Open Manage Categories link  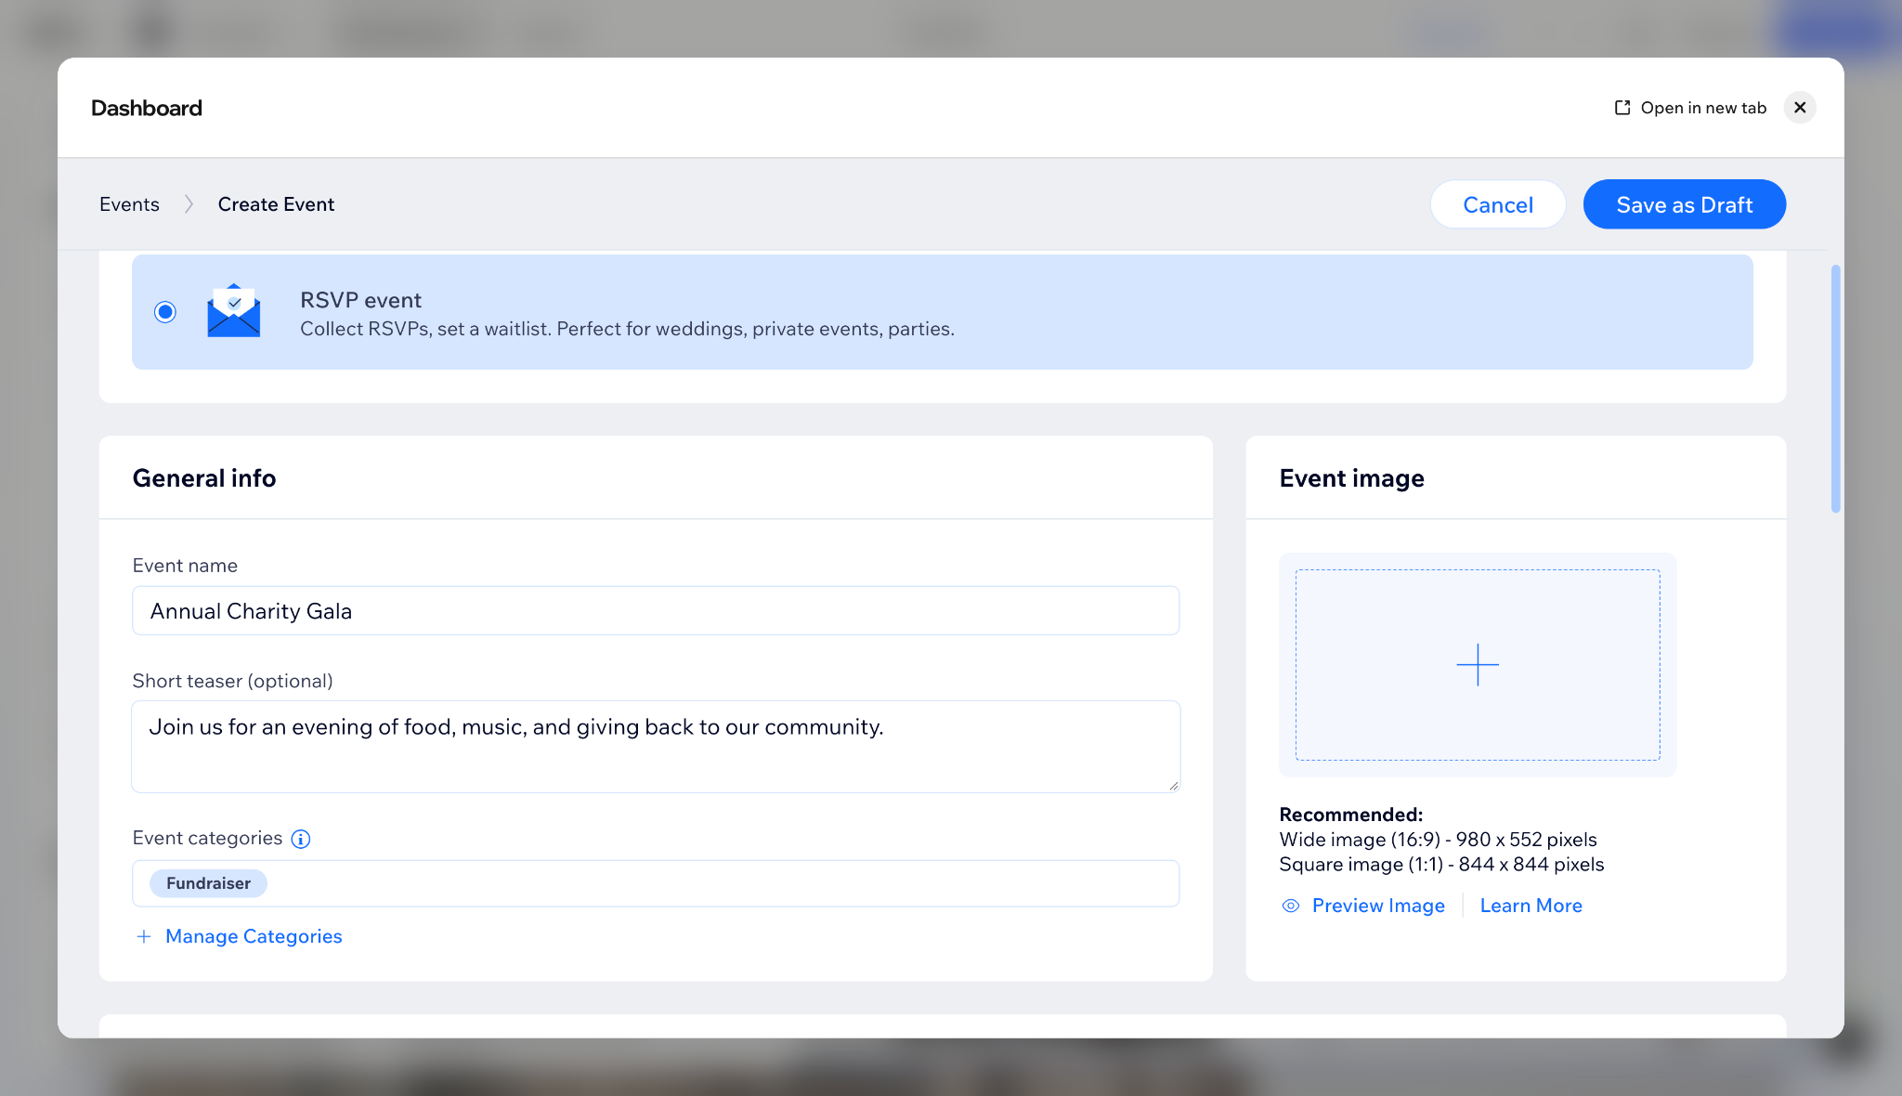pos(254,936)
